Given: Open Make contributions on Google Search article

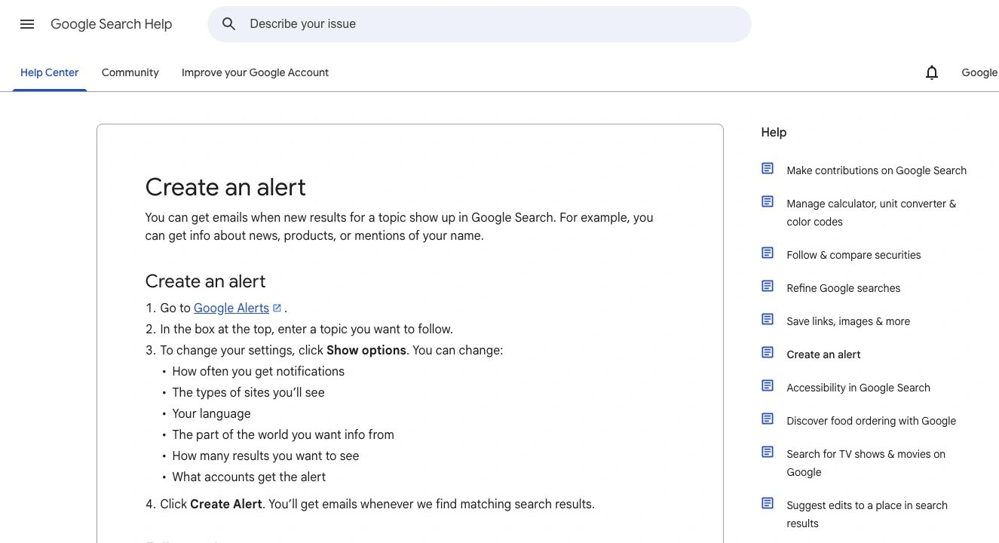Looking at the screenshot, I should coord(876,170).
